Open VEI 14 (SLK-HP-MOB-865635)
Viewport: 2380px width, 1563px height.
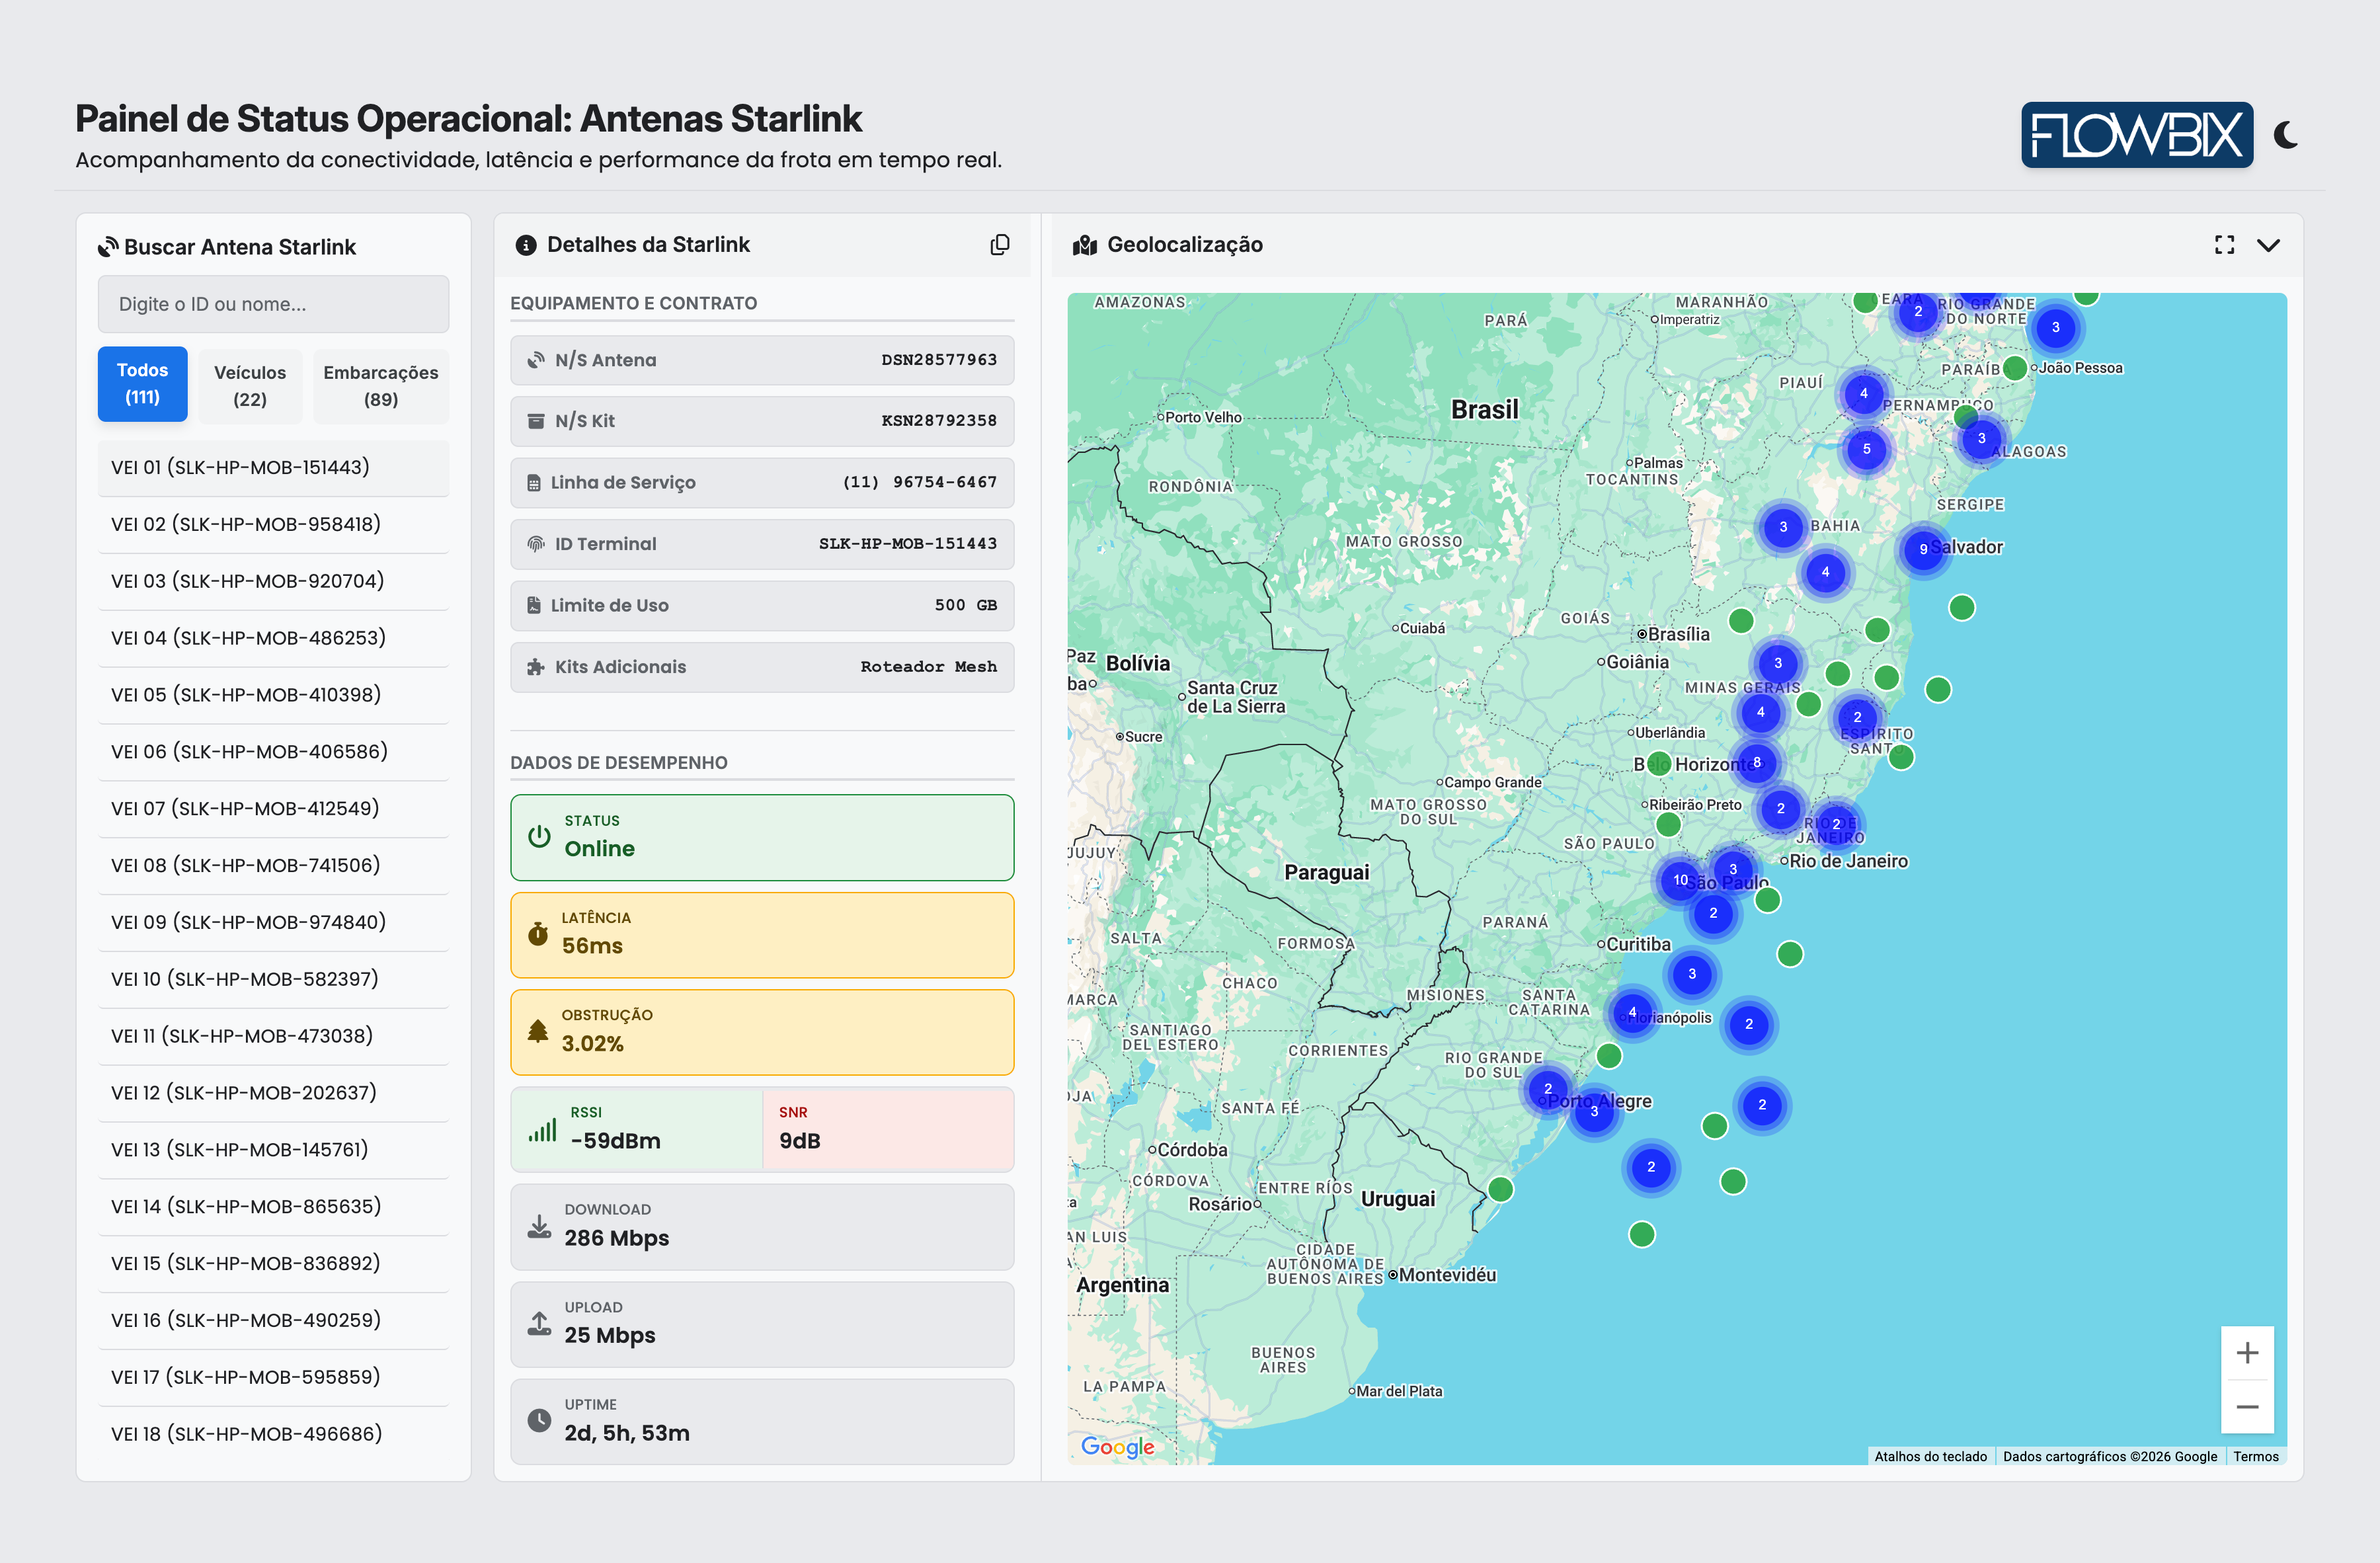273,1207
